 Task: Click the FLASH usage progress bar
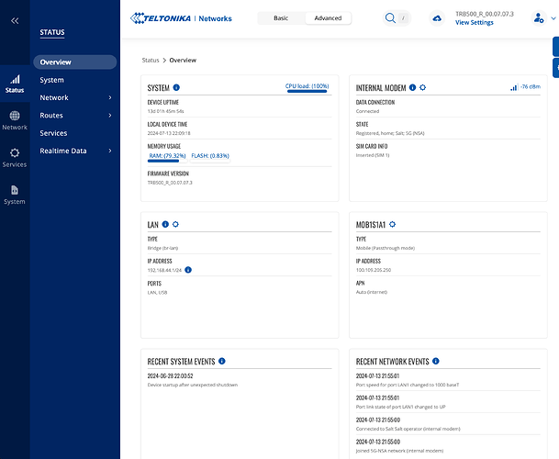[x=210, y=161]
